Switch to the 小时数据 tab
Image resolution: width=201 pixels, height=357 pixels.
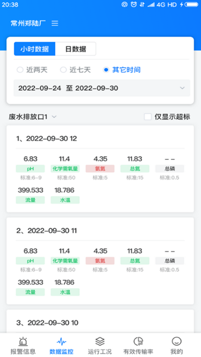click(x=35, y=49)
